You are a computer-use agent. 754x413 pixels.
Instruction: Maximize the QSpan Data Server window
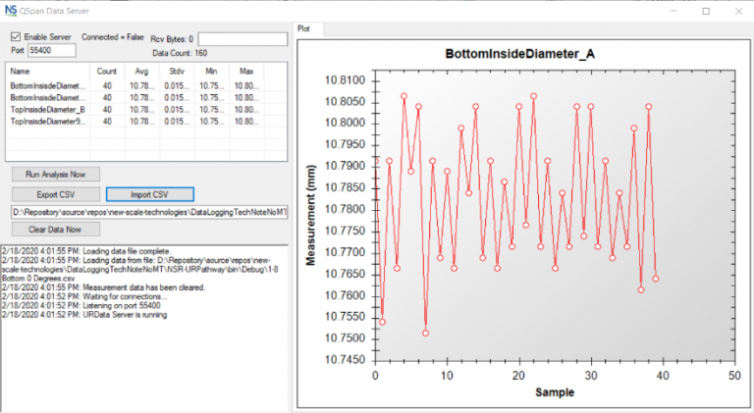click(x=706, y=11)
